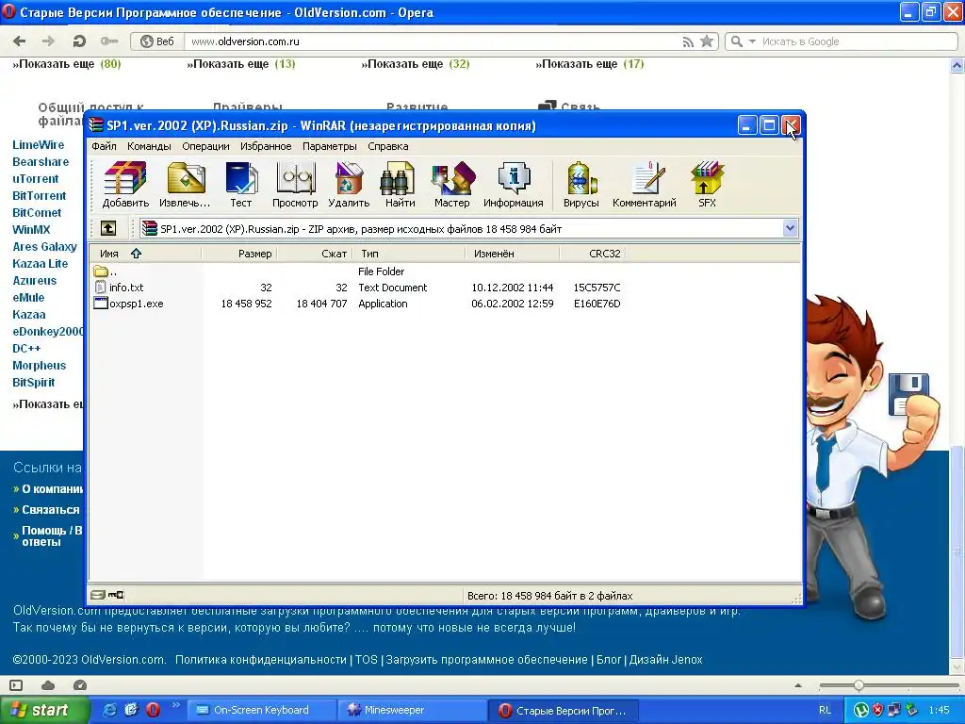
Task: Click the Добавить (Add) toolbar icon
Action: [125, 184]
